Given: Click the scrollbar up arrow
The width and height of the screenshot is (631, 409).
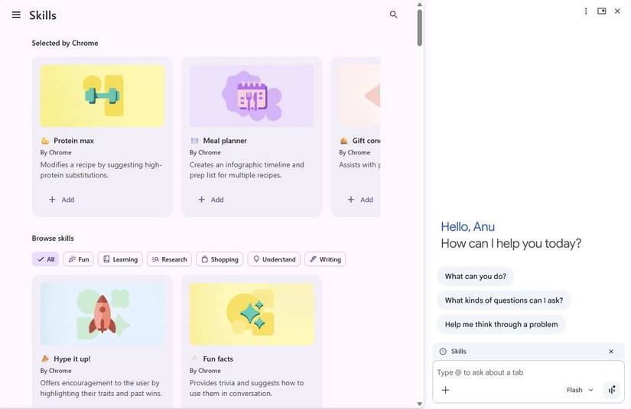Looking at the screenshot, I should click(x=419, y=5).
